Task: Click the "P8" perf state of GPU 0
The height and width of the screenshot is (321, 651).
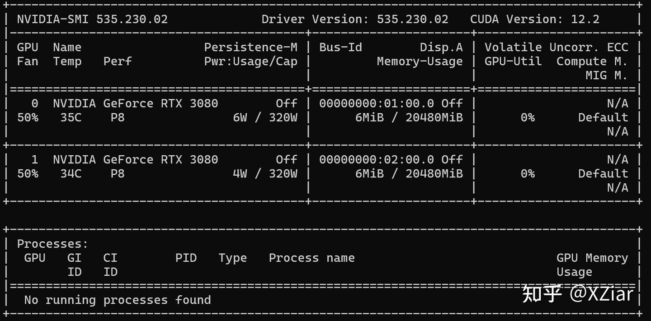Action: 118,117
